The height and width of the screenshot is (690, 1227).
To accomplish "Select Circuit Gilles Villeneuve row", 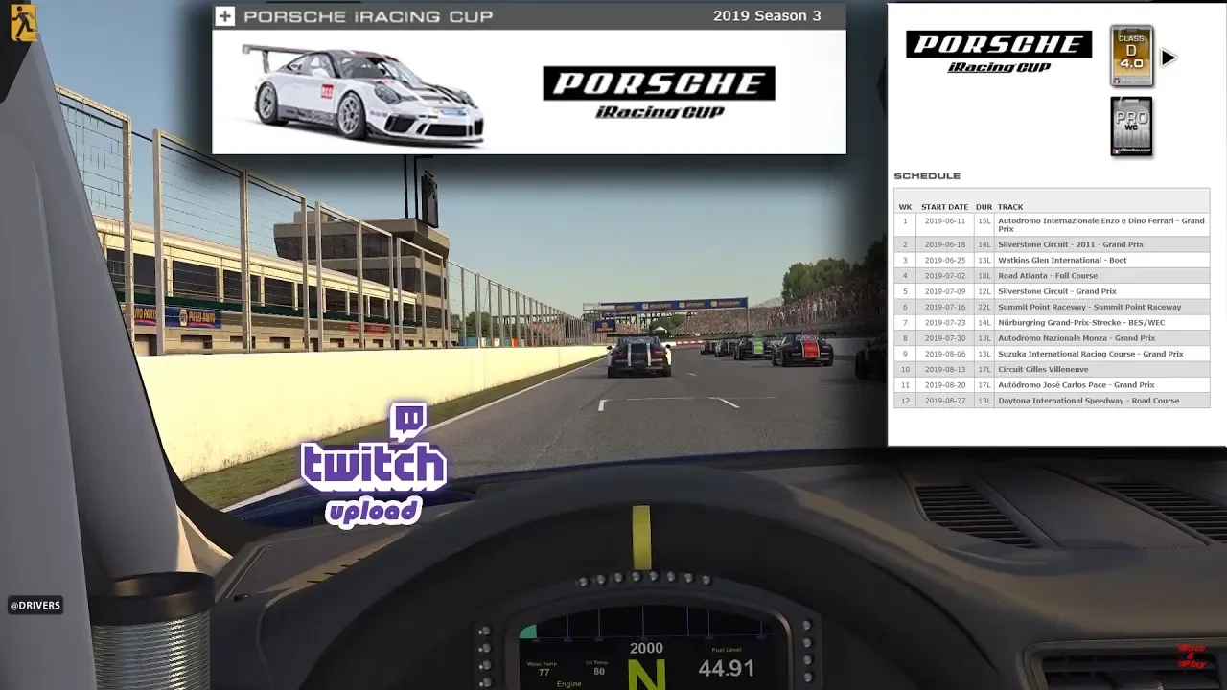I will pos(1052,369).
